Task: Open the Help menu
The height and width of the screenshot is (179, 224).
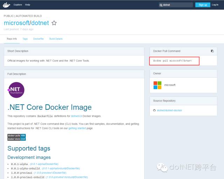Action: click(x=28, y=5)
